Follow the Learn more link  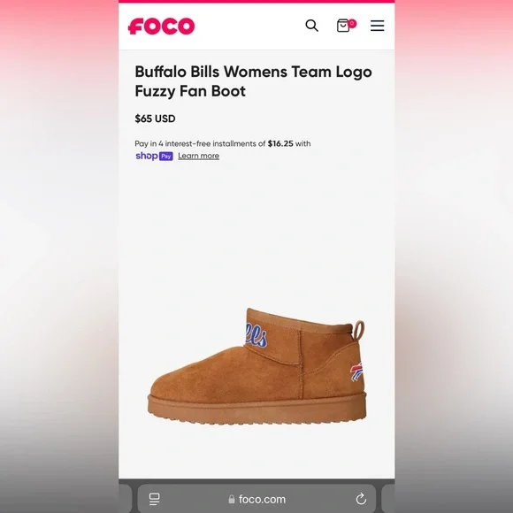[199, 156]
